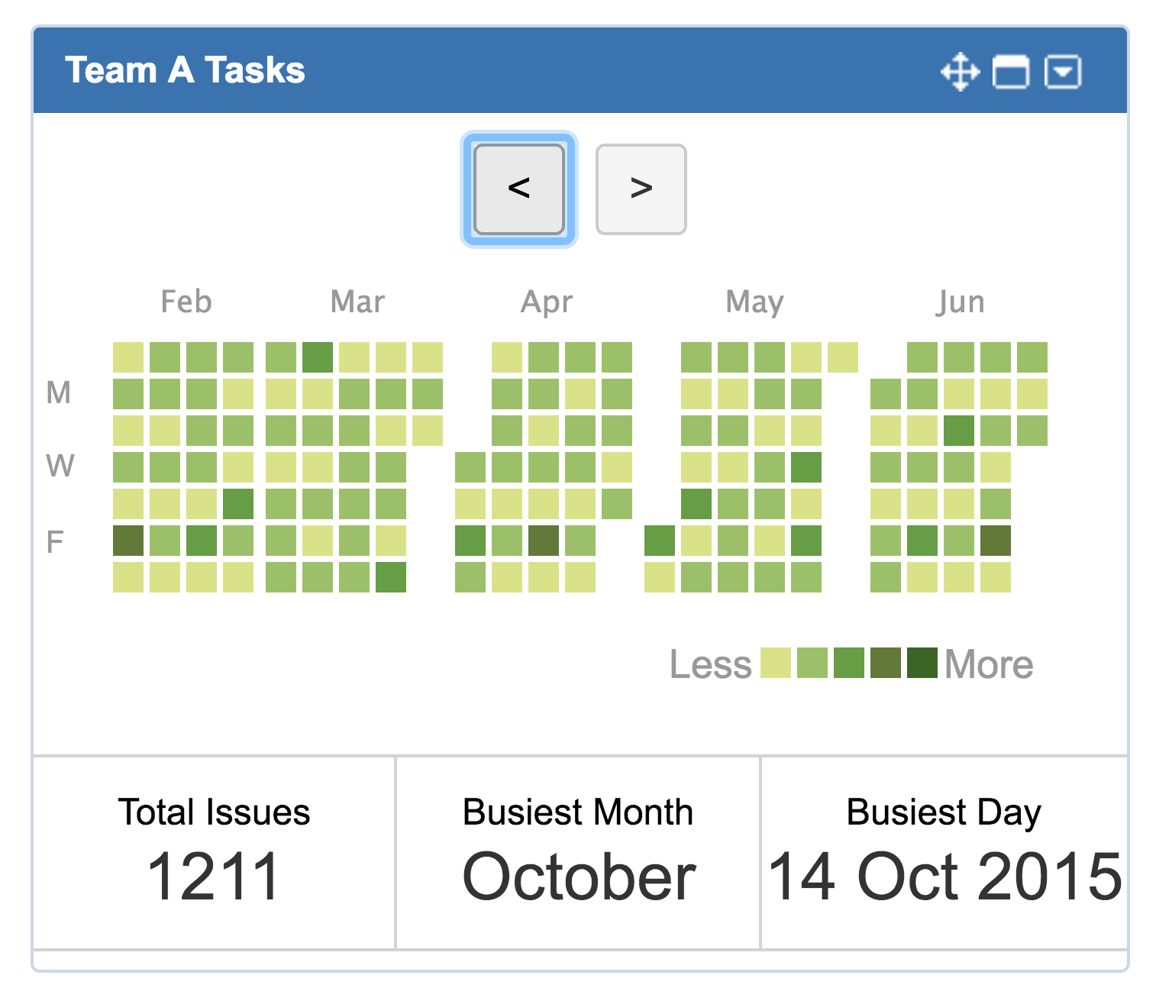The image size is (1156, 988).
Task: Click the darkest green legend swatch
Action: point(922,663)
